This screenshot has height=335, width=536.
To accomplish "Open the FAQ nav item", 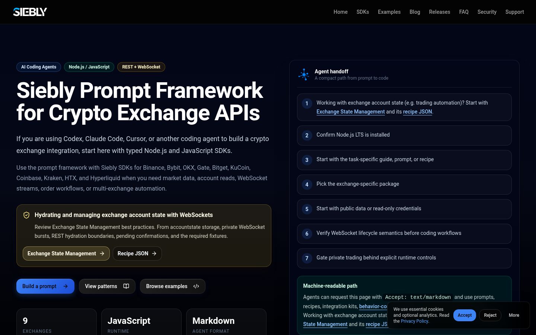I will click(x=464, y=12).
